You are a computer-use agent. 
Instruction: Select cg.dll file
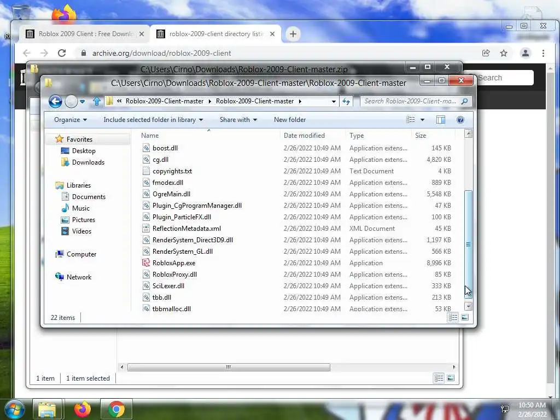click(160, 159)
